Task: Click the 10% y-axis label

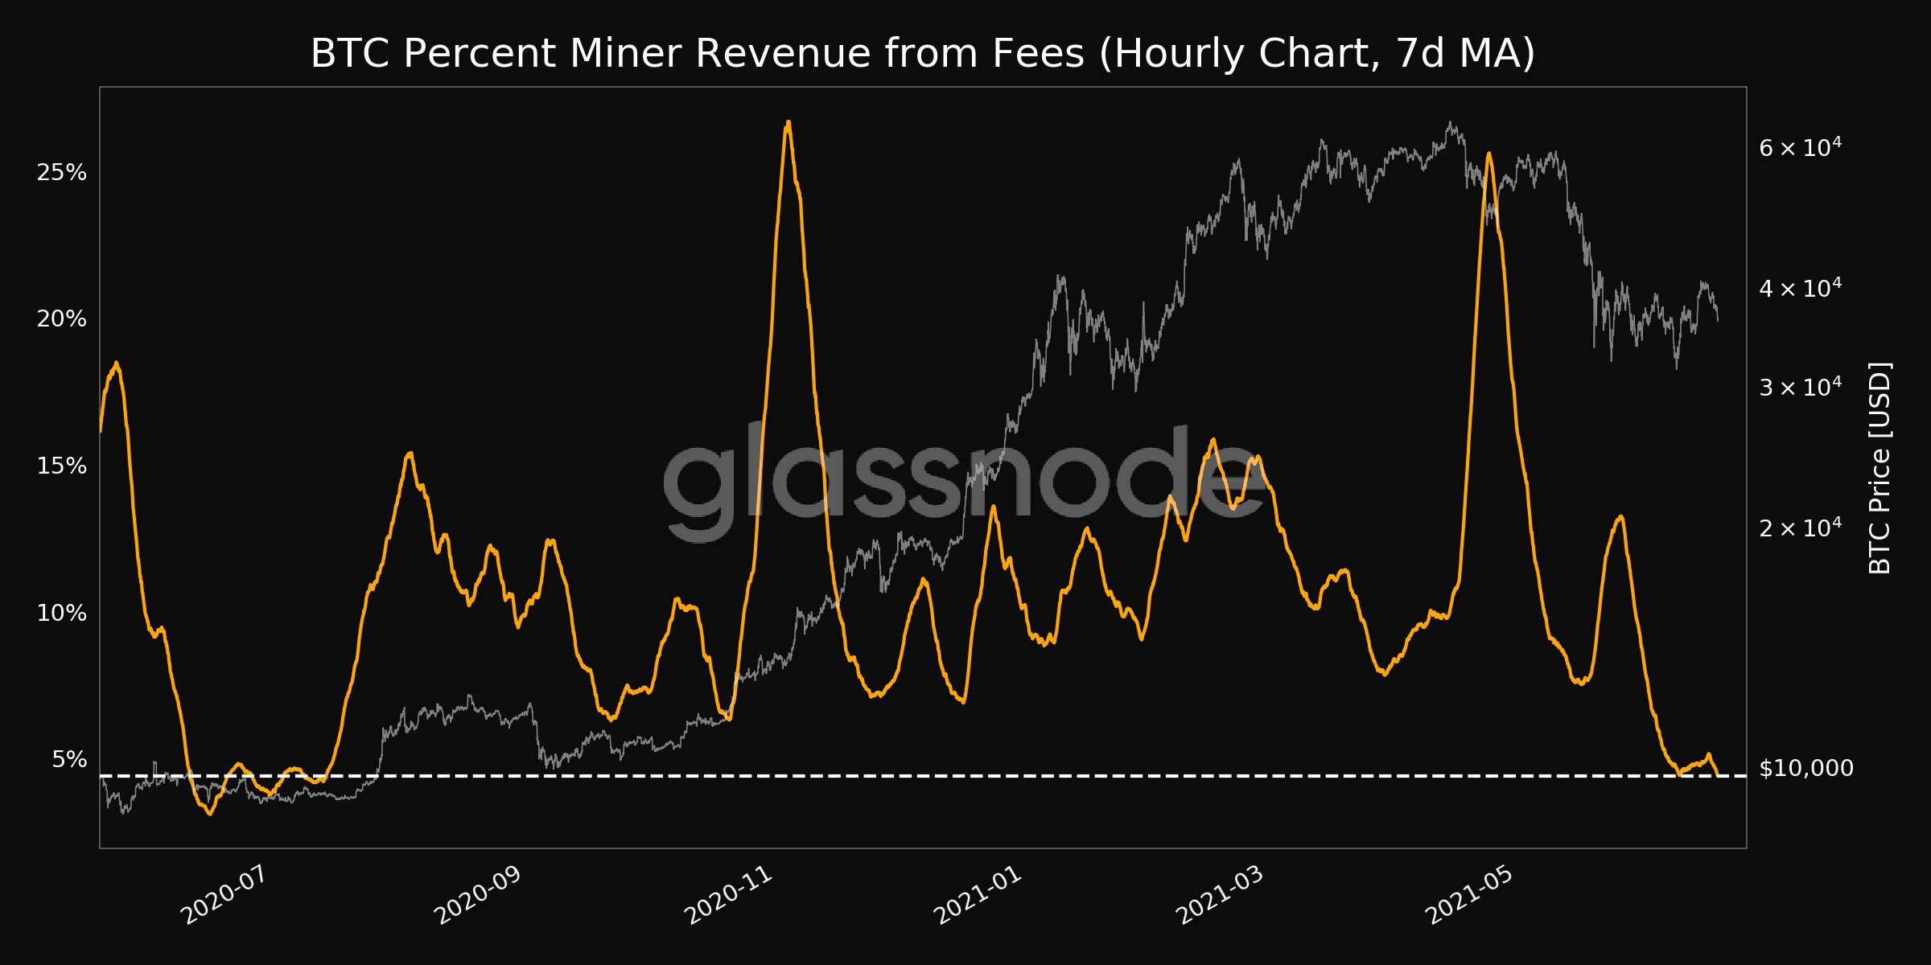Action: (61, 614)
